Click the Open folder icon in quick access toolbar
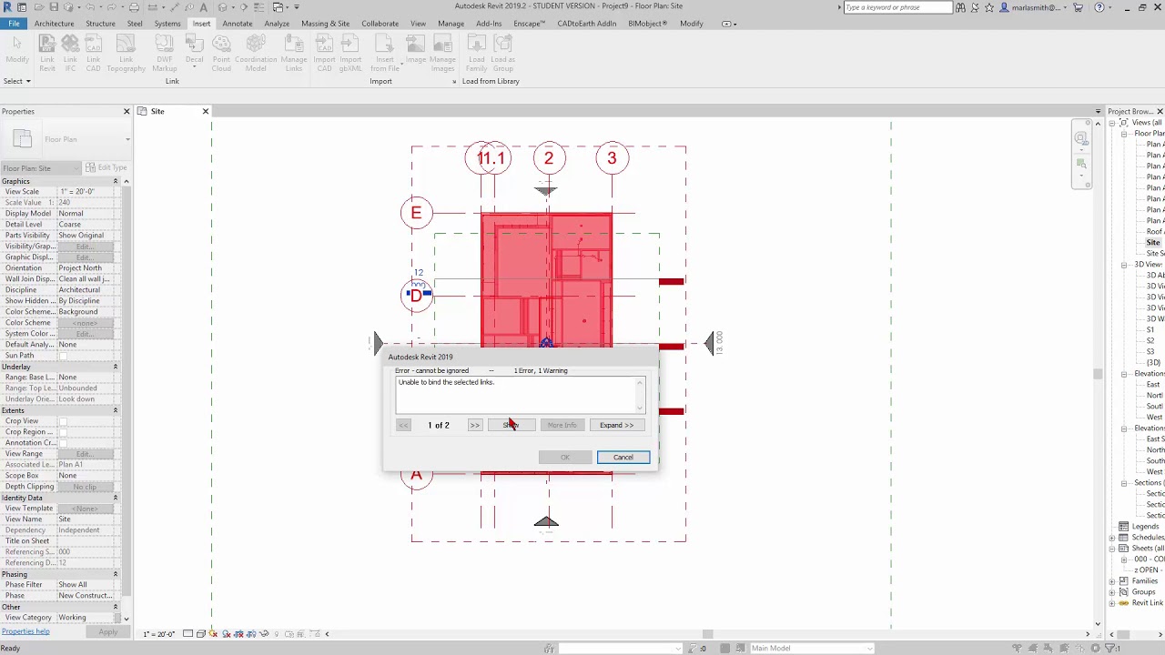The width and height of the screenshot is (1165, 655). click(x=39, y=7)
